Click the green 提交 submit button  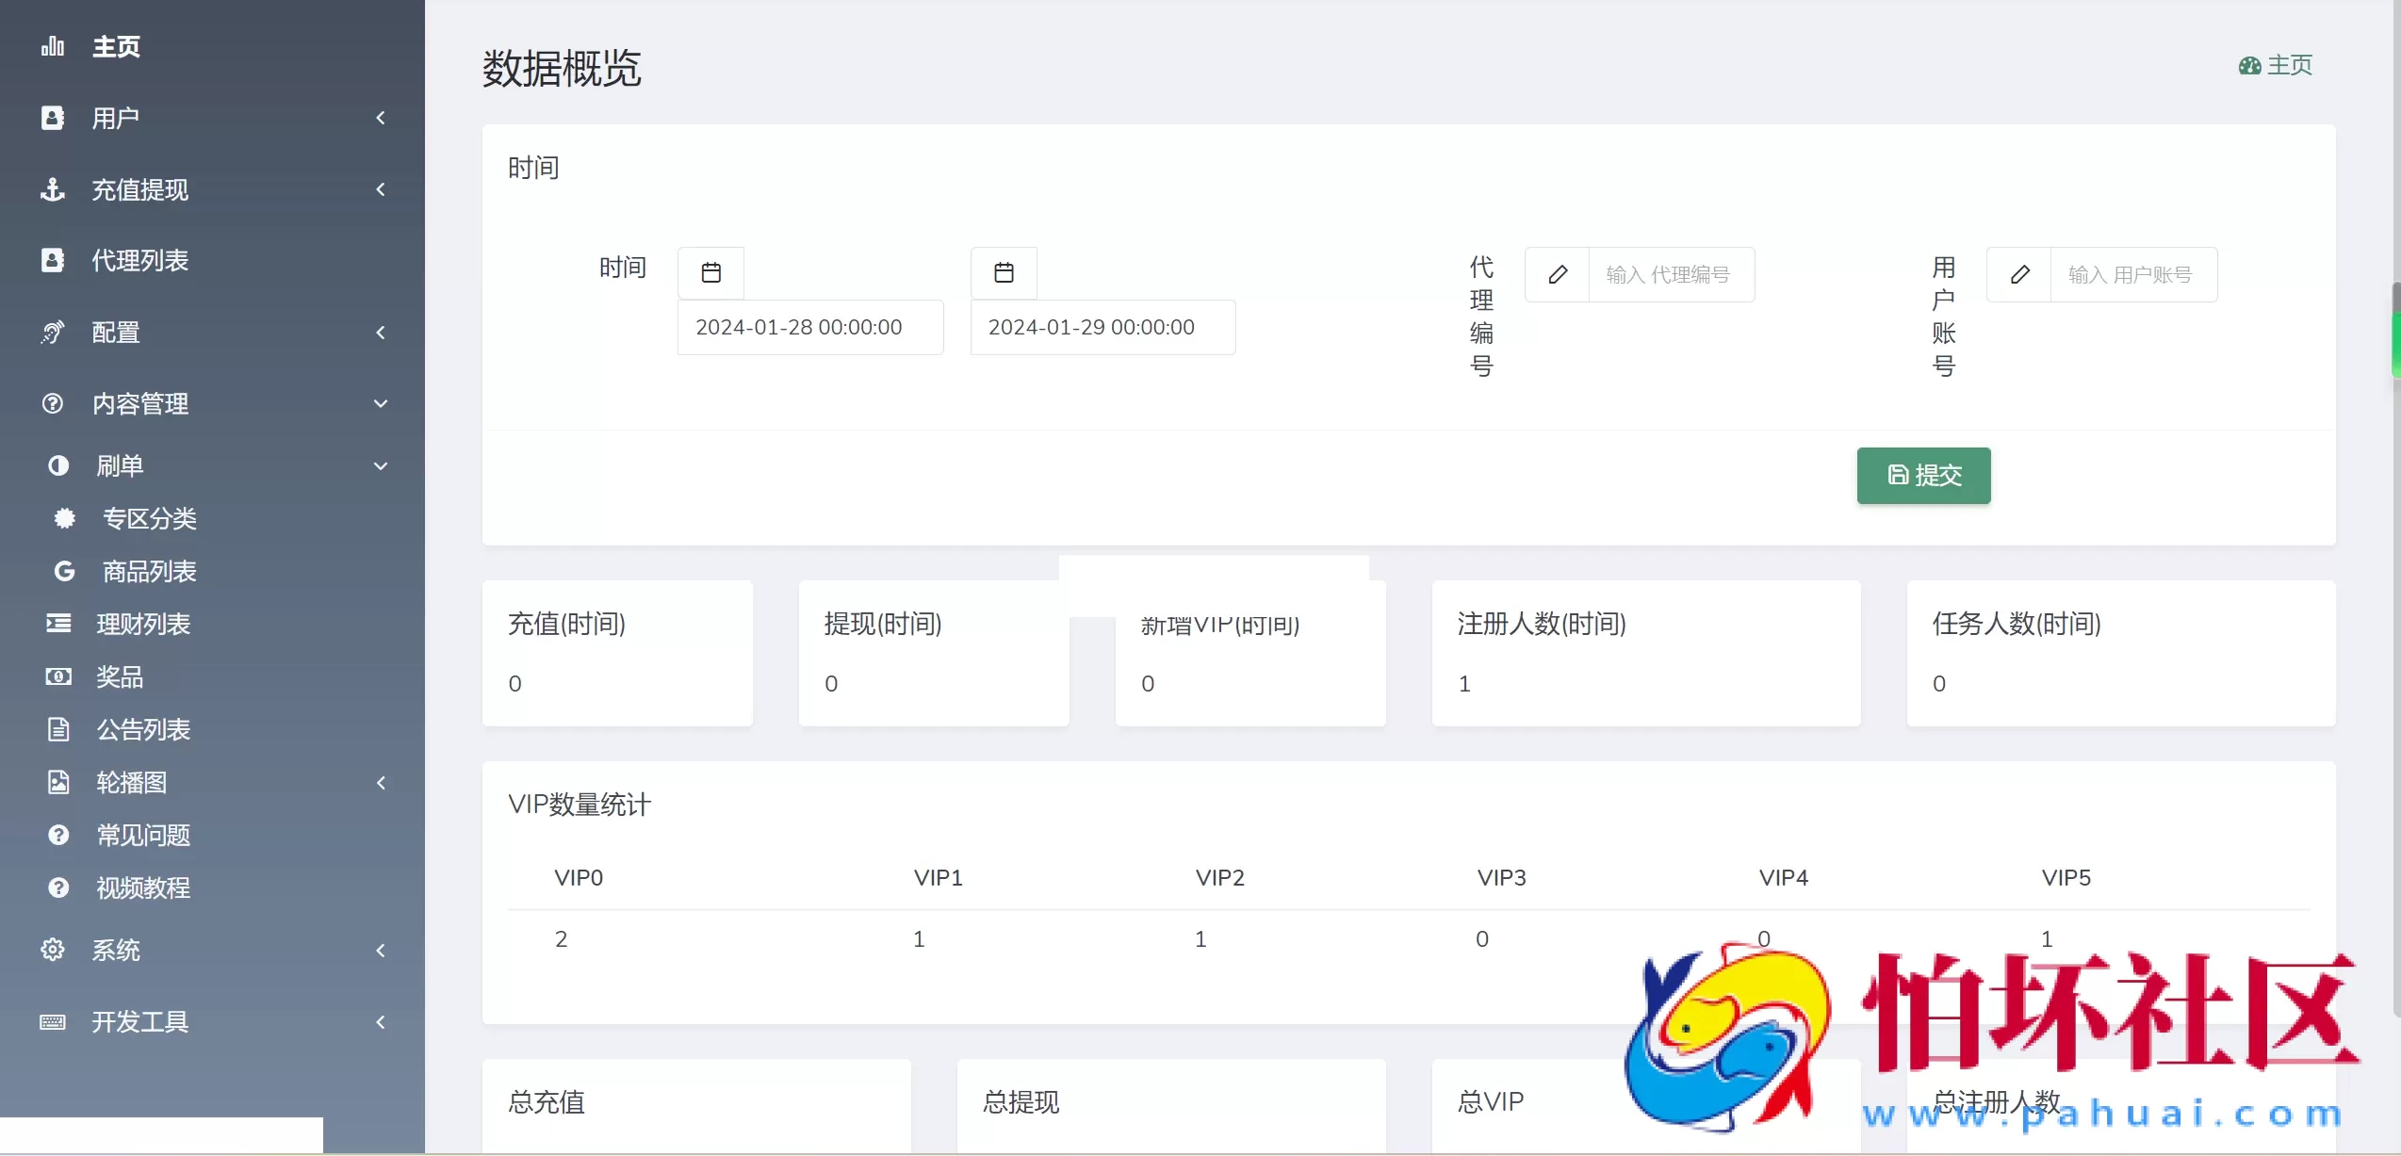(x=1922, y=476)
